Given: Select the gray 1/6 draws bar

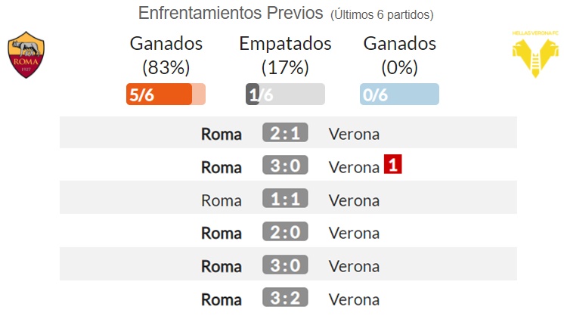Looking at the screenshot, I should click(x=285, y=94).
